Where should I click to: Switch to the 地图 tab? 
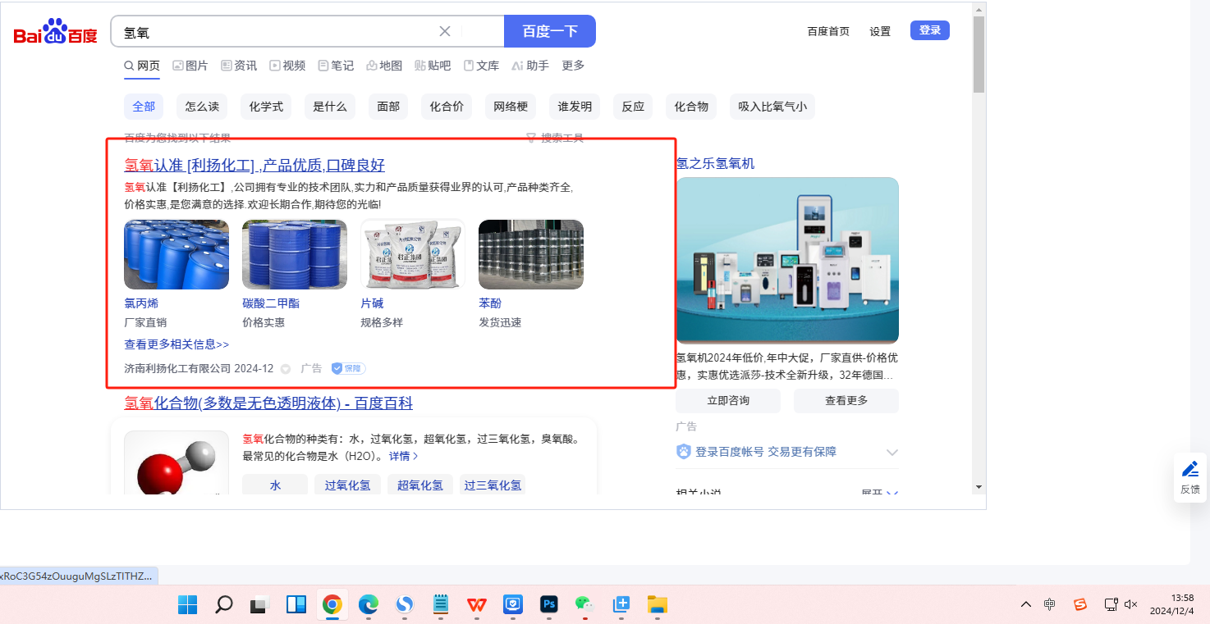[x=384, y=66]
